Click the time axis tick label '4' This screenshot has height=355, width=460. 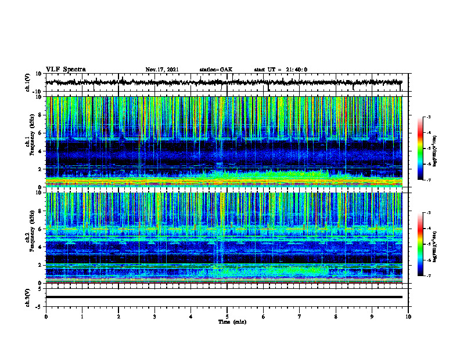coord(191,317)
